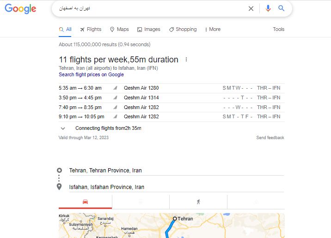Viewport: 331px width, 238px height.
Task: Select the Qeshm Air 1314 flight row
Action: [172, 98]
